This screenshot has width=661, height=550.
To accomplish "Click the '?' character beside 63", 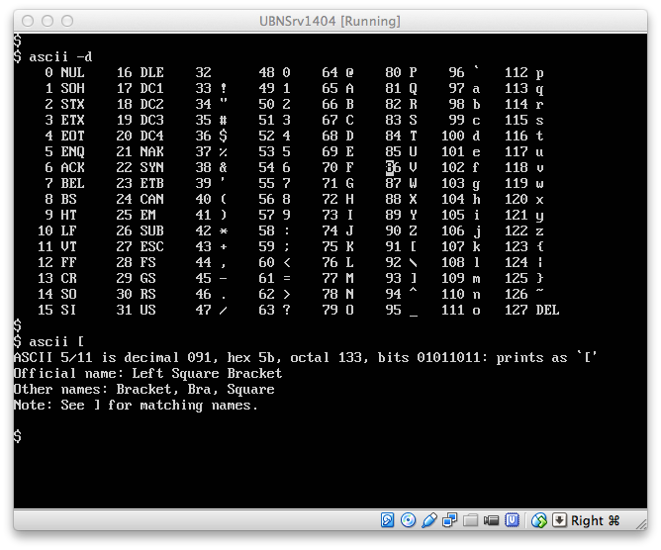I will point(287,311).
